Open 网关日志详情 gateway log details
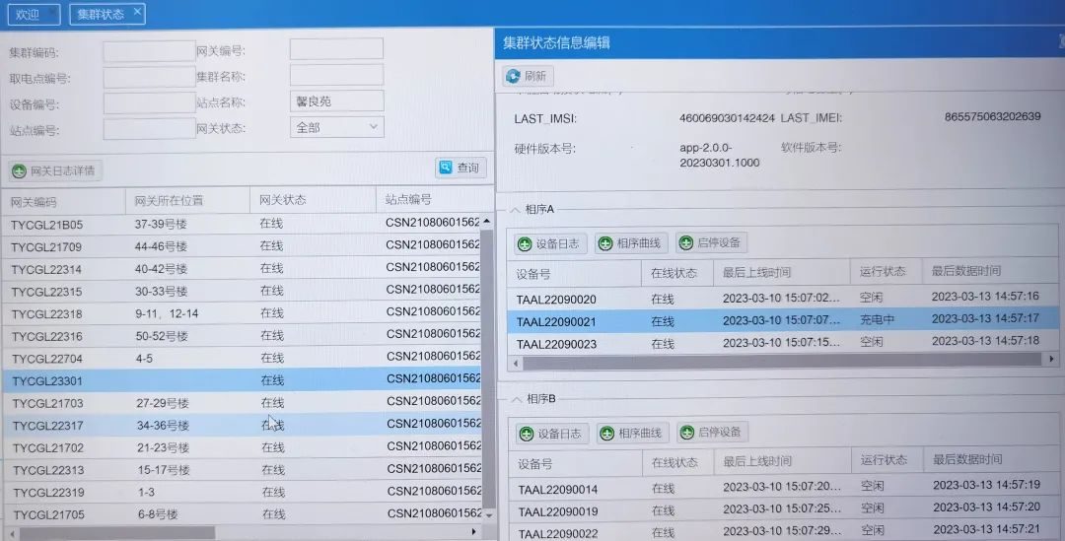The width and height of the screenshot is (1065, 541). pyautogui.click(x=54, y=171)
